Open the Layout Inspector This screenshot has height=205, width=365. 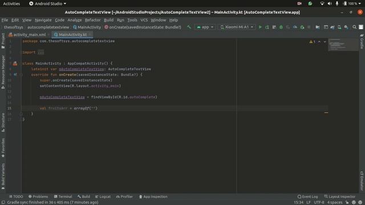tap(340, 196)
